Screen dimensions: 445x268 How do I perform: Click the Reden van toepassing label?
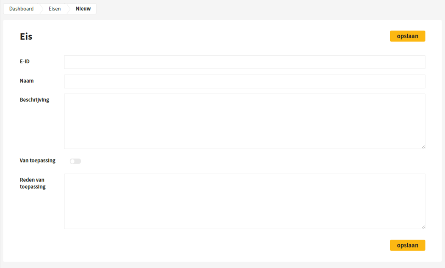(33, 183)
